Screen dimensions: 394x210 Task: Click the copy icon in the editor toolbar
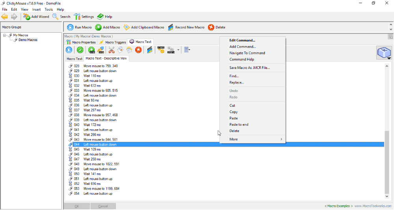click(x=120, y=50)
